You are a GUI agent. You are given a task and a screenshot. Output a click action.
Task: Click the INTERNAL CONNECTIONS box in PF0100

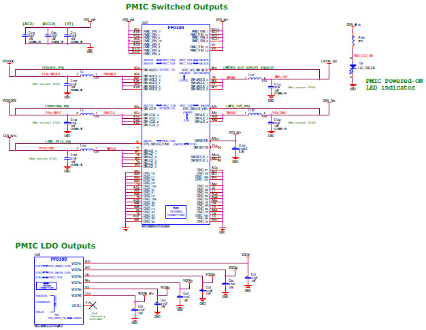176,210
